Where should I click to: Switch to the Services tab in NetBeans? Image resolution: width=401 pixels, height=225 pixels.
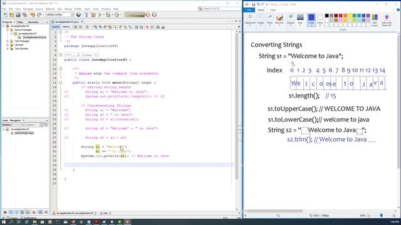tap(33, 22)
